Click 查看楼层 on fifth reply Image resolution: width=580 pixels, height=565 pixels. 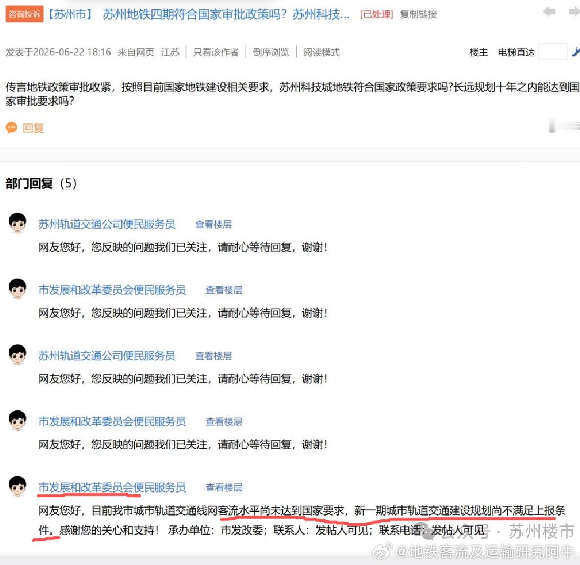coord(224,488)
